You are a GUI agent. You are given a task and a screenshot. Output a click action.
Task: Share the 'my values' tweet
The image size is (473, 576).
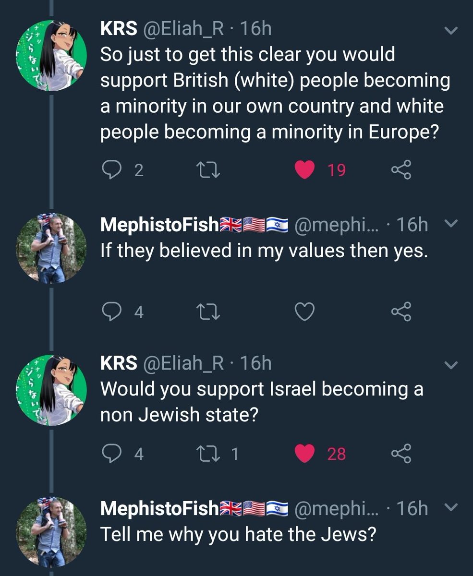401,312
